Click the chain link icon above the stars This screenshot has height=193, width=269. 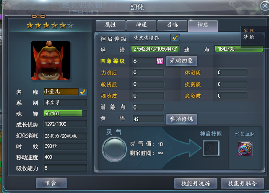click(38, 16)
